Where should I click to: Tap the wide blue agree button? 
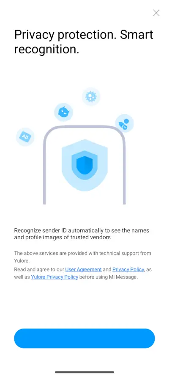[x=84, y=338]
